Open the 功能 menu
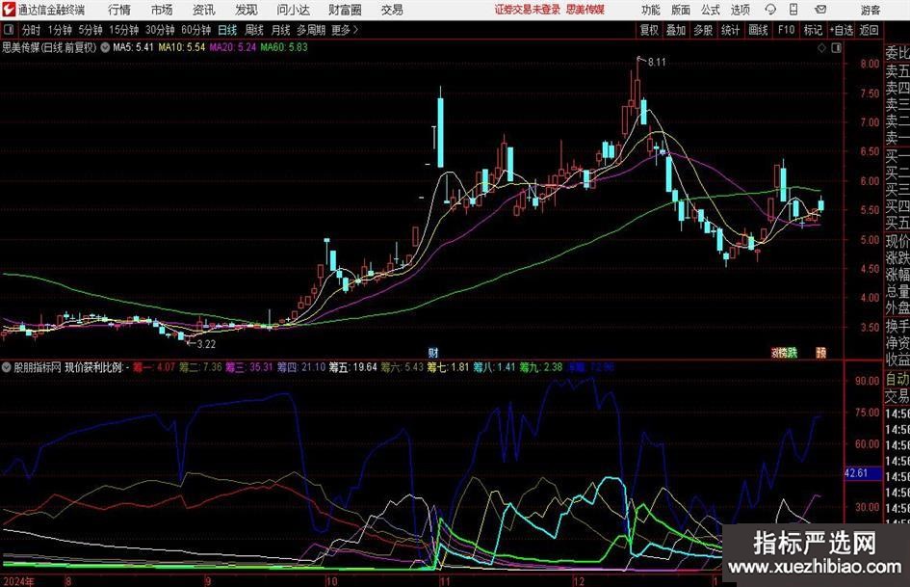910x587 pixels. (651, 10)
